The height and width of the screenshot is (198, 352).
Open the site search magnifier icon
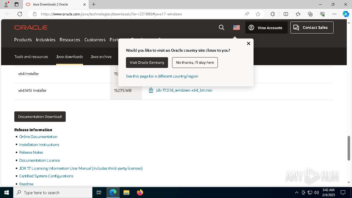click(221, 28)
